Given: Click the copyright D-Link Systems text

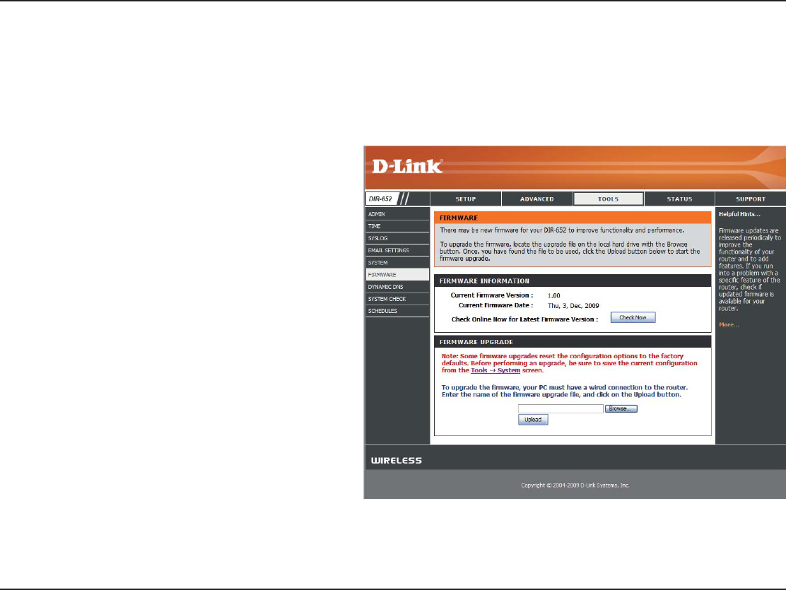Looking at the screenshot, I should point(575,485).
